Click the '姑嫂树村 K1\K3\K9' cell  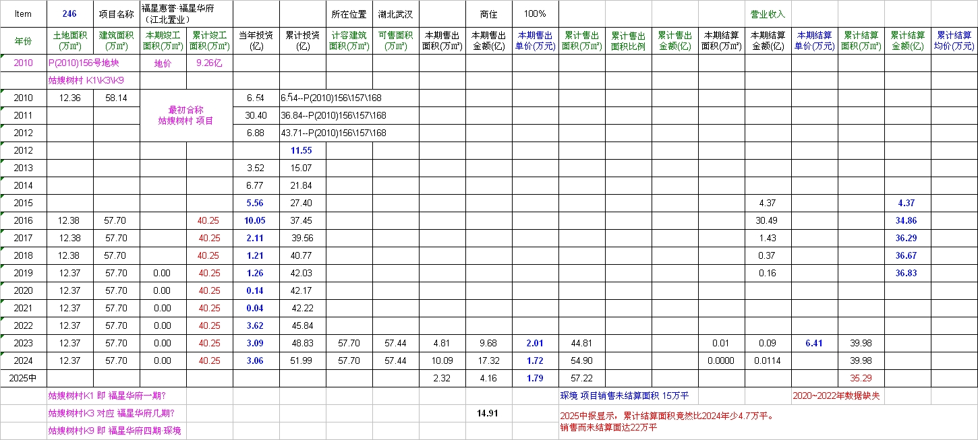click(x=93, y=81)
